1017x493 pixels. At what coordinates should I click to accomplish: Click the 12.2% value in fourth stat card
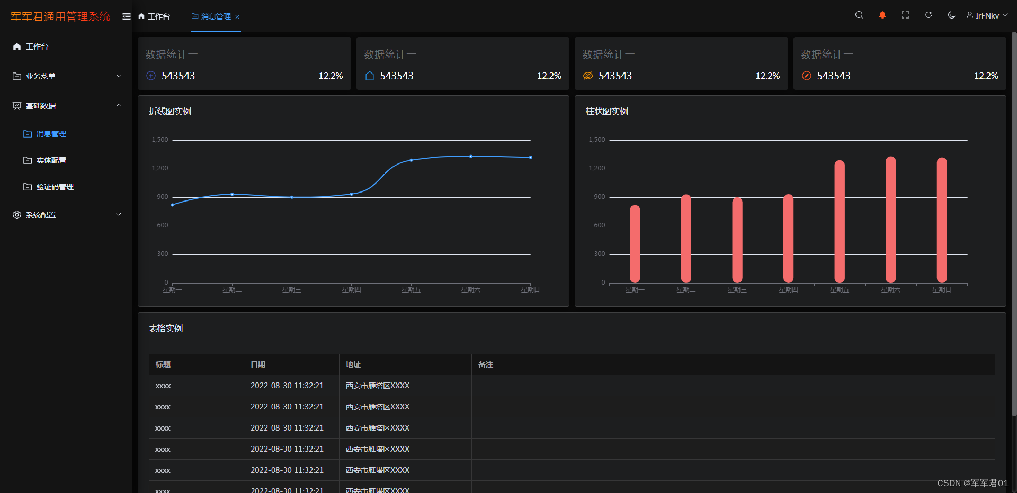pyautogui.click(x=986, y=76)
